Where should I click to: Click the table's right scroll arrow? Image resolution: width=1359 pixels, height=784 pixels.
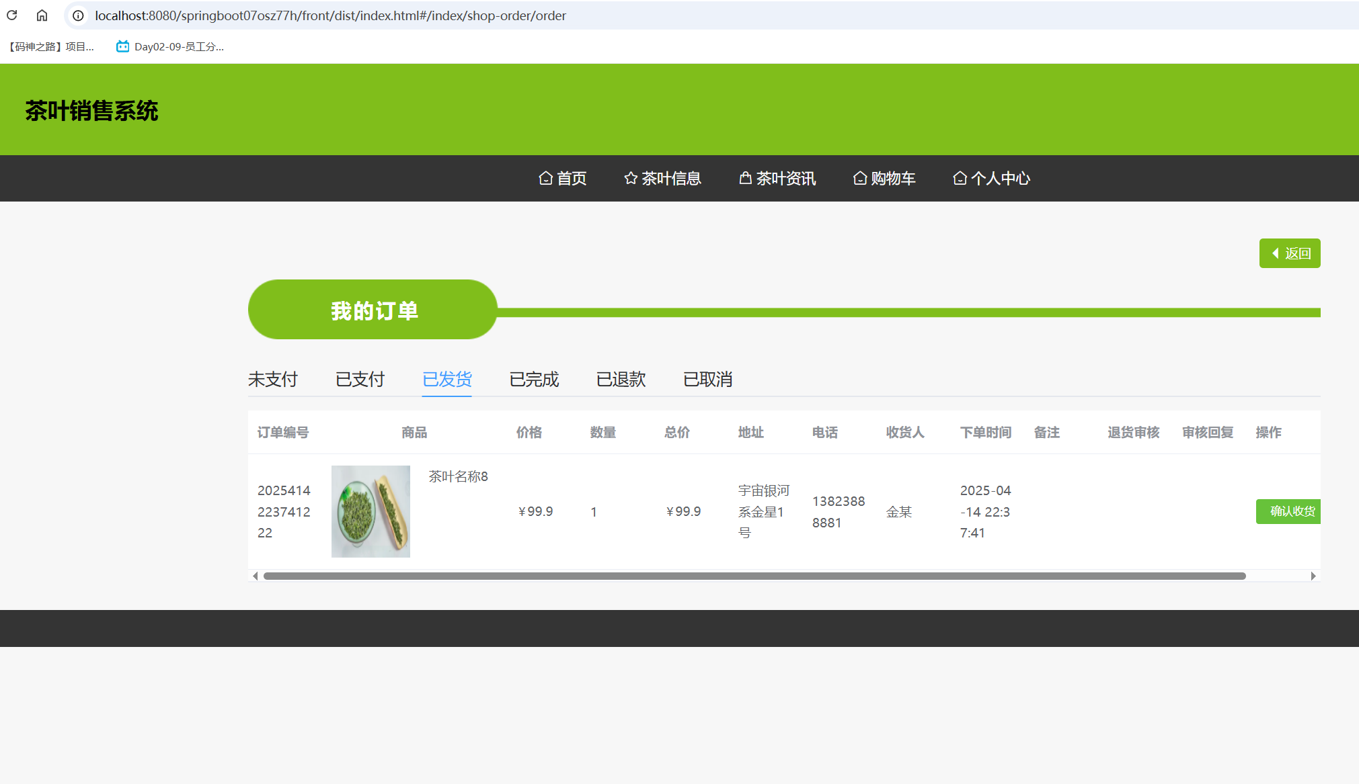click(1313, 576)
